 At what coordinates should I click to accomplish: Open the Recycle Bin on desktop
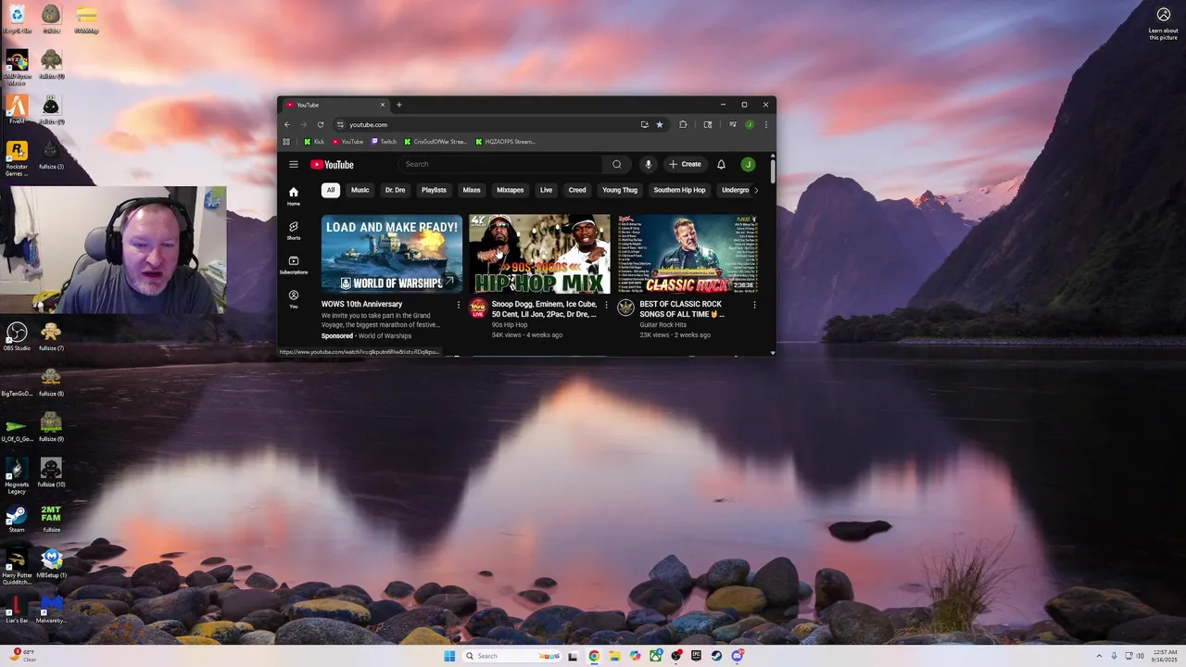(17, 19)
